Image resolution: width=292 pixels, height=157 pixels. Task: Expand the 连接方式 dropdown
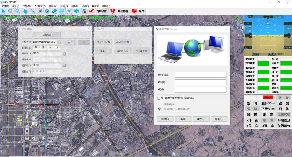59,42
